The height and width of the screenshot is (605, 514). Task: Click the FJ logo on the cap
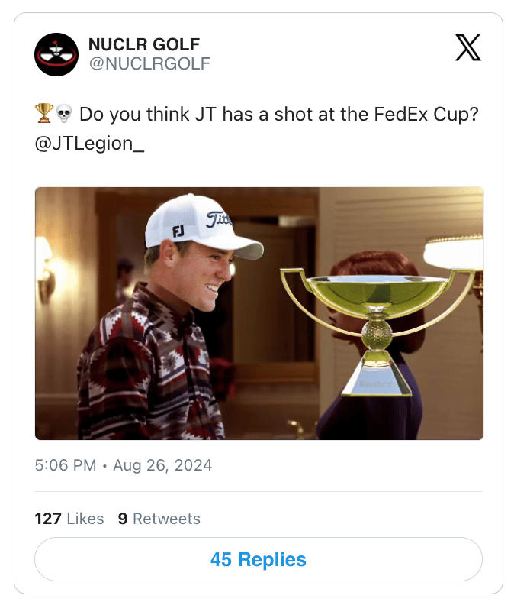coord(178,230)
